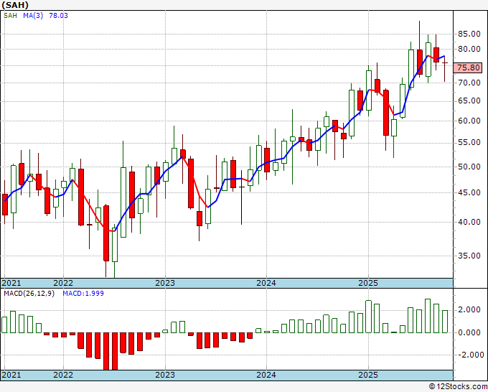The width and height of the screenshot is (488, 392).
Task: Click 2024 on the MACD panel timeline
Action: pyautogui.click(x=266, y=375)
